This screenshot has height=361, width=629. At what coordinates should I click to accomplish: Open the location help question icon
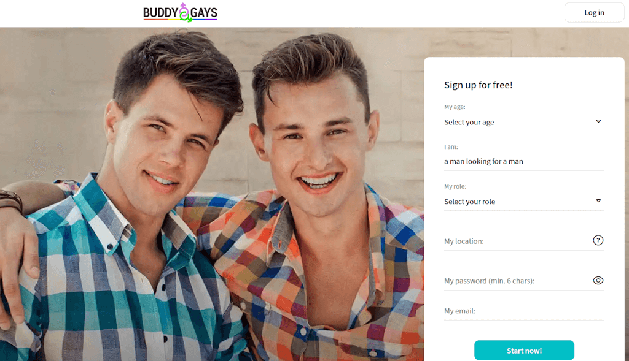coord(598,240)
